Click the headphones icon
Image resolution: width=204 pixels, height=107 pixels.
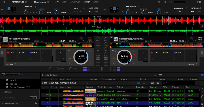pyautogui.click(x=50, y=69)
